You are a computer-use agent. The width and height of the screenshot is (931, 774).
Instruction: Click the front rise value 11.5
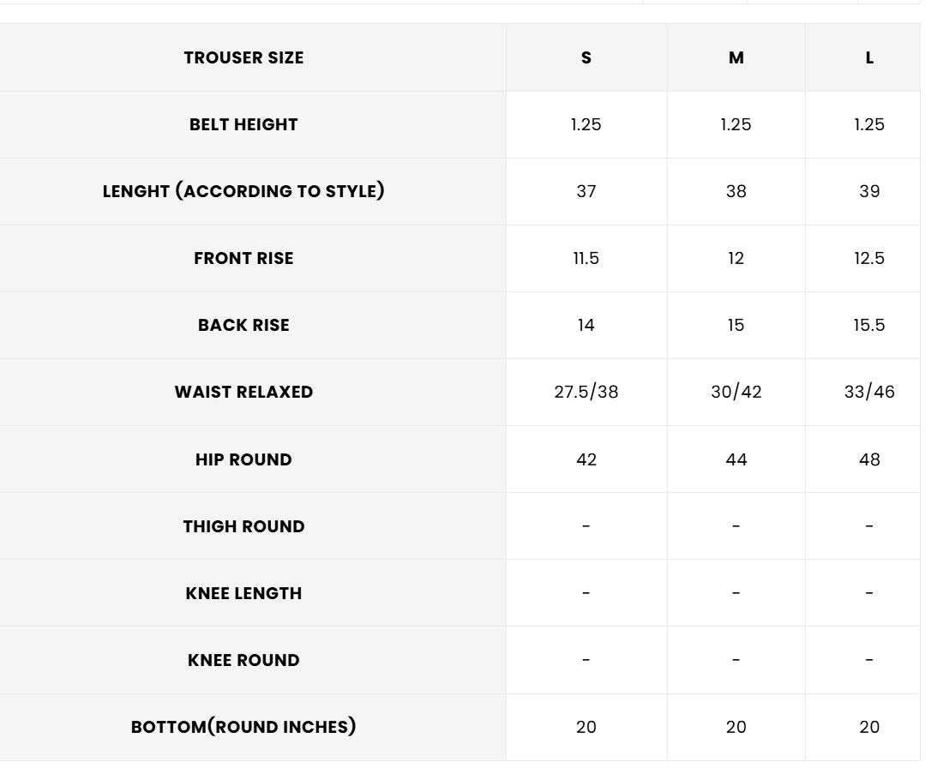586,258
